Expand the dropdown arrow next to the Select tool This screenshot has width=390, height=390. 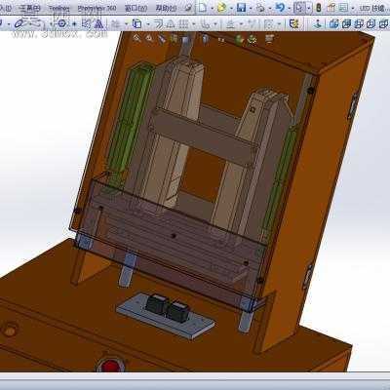tap(309, 8)
